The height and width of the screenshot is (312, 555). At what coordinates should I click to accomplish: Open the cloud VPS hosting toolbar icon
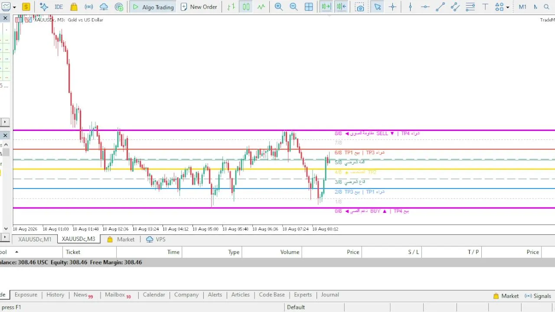[x=104, y=7]
